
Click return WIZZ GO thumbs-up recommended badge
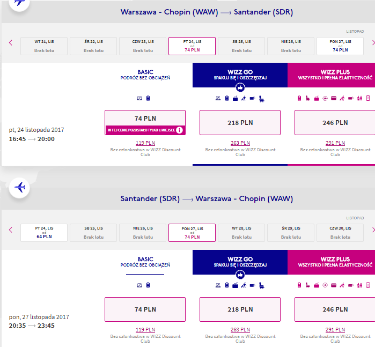[x=240, y=275]
